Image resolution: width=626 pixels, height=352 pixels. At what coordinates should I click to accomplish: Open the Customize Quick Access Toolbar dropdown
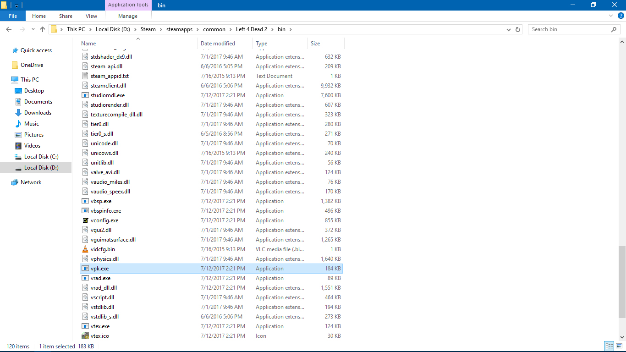point(17,5)
